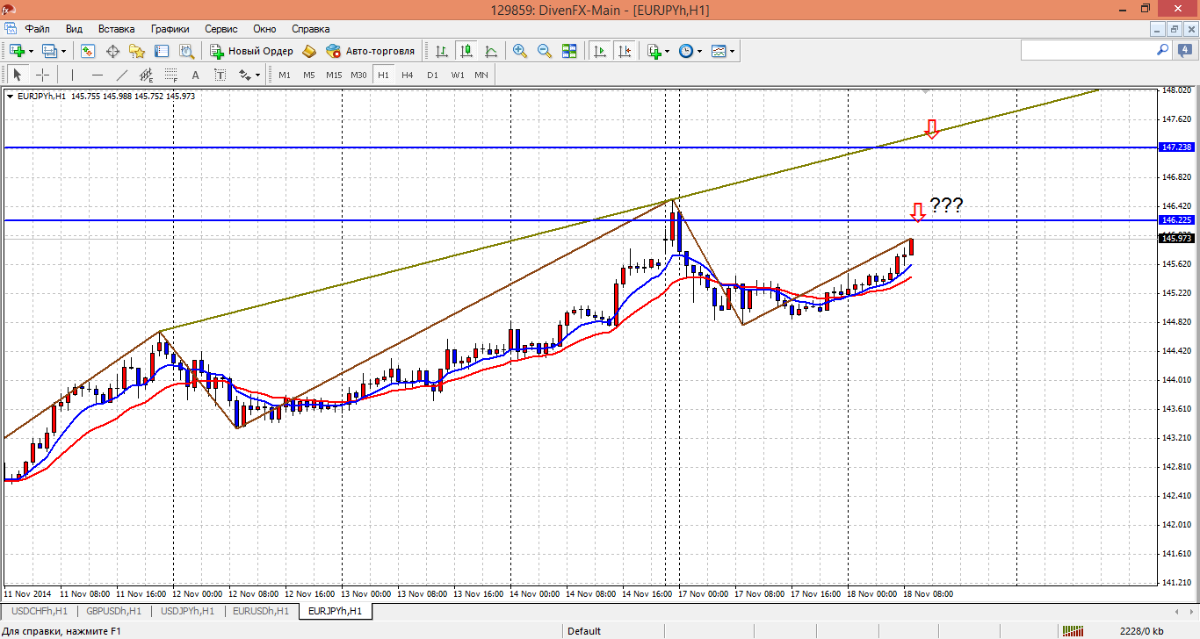
Task: Switch chart to candlesticks display
Action: [466, 51]
